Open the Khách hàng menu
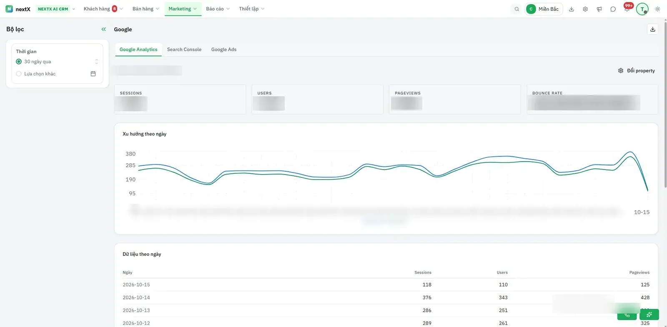The width and height of the screenshot is (667, 327). coord(103,9)
